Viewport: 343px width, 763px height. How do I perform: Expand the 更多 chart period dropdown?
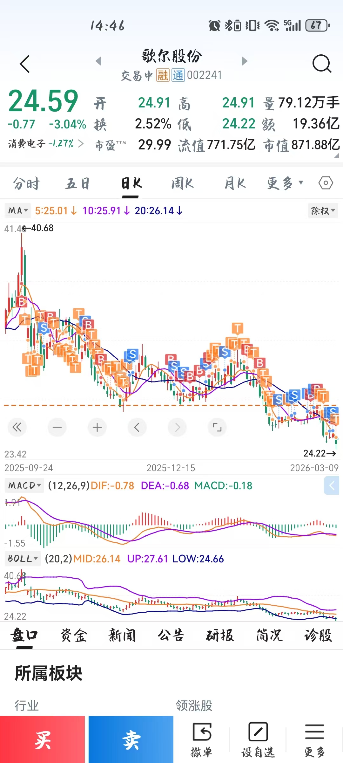click(x=285, y=183)
